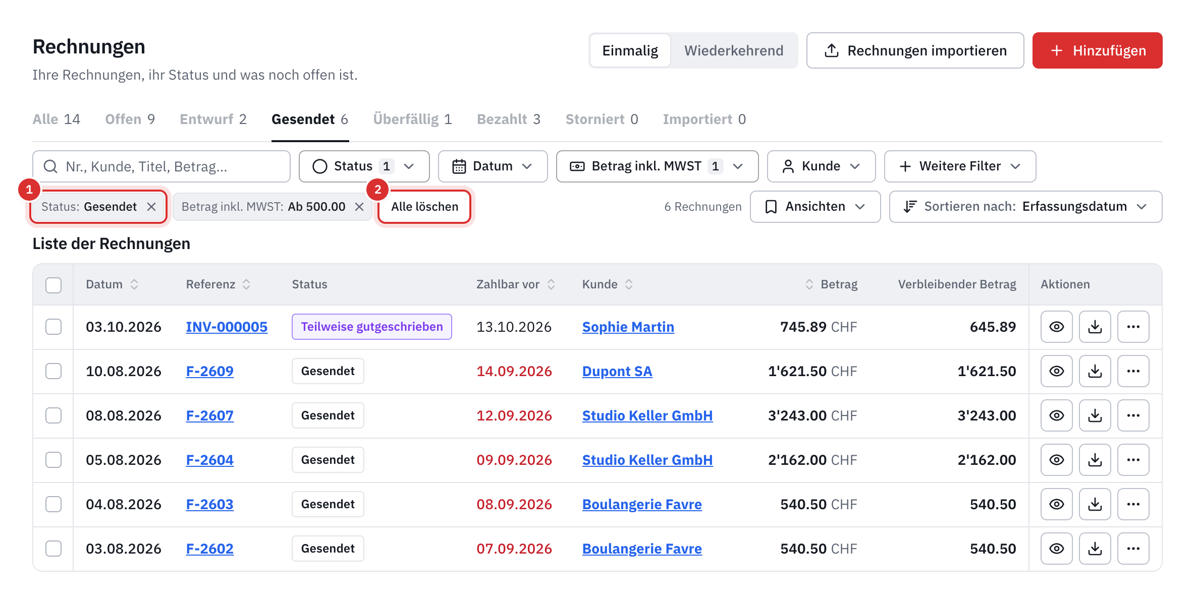
Task: Select the F-2607 row checkbox
Action: (53, 415)
